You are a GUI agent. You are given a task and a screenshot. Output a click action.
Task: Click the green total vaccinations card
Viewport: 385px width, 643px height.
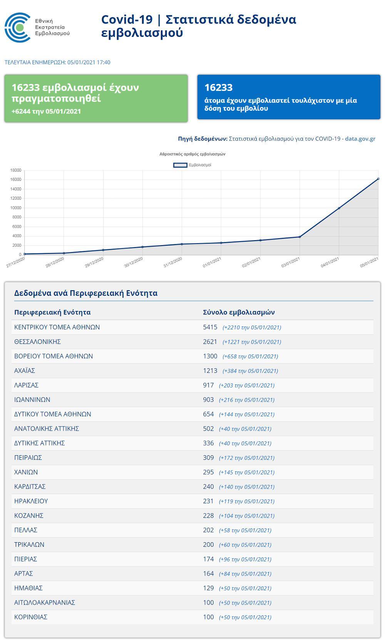[x=96, y=99]
